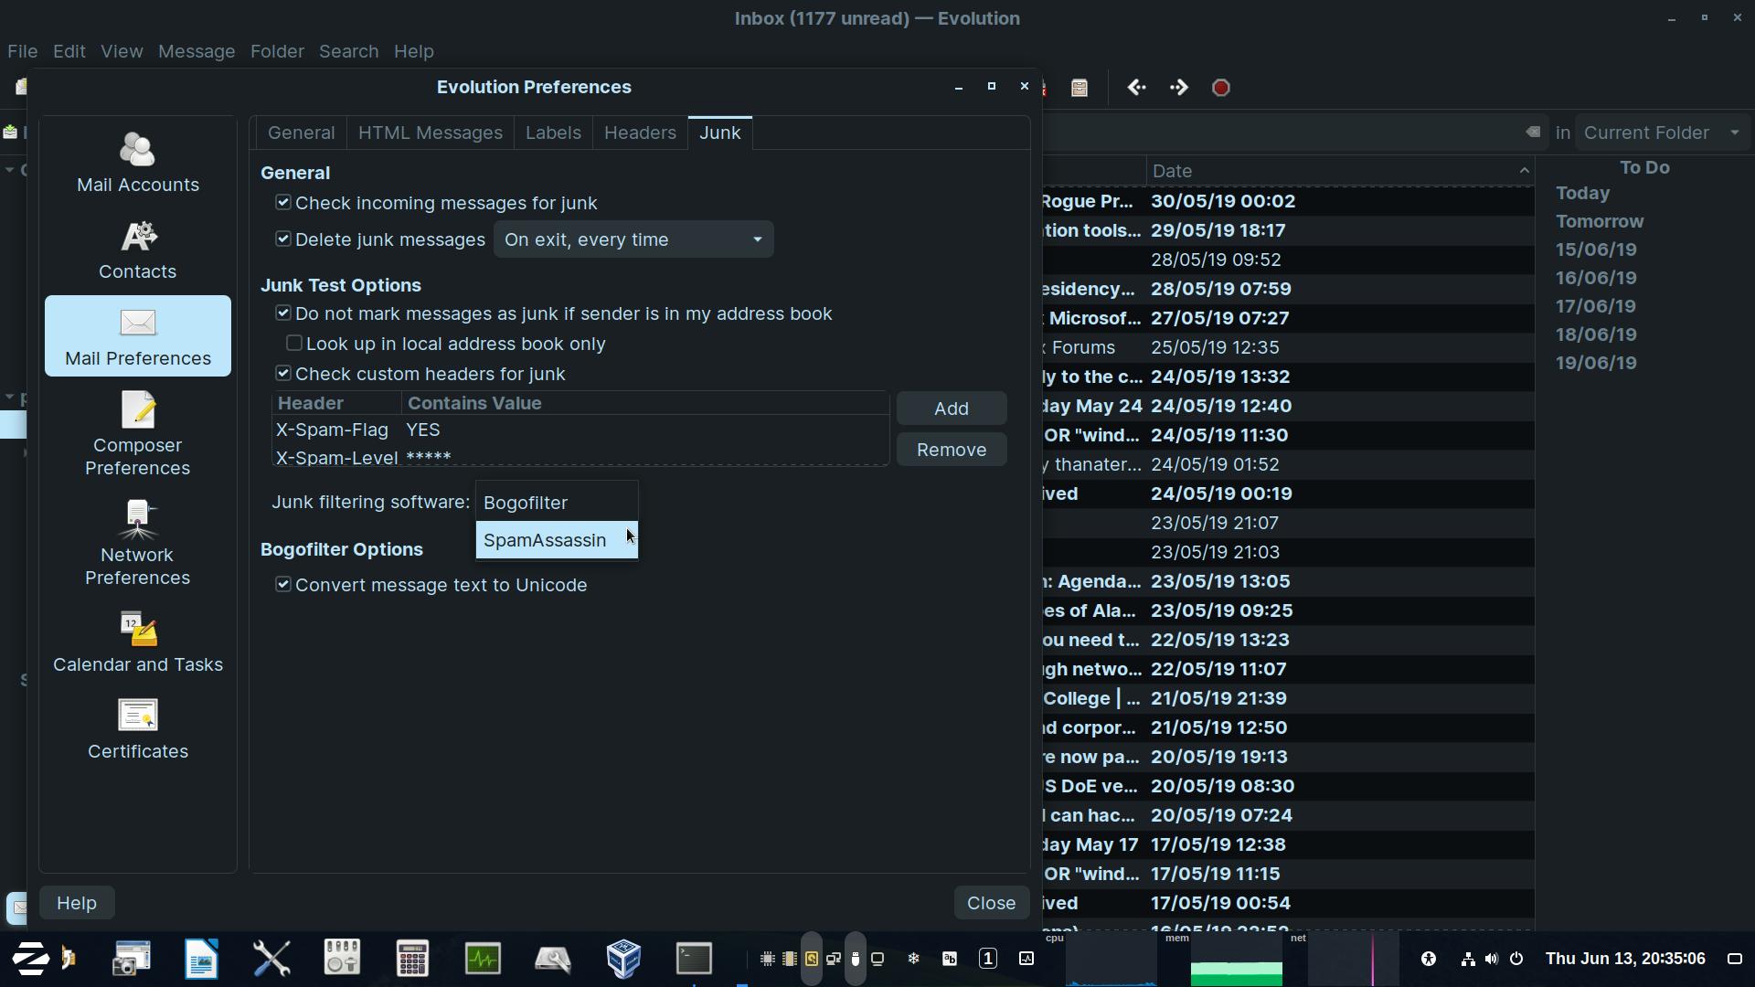Open the Folder menu

click(x=276, y=51)
